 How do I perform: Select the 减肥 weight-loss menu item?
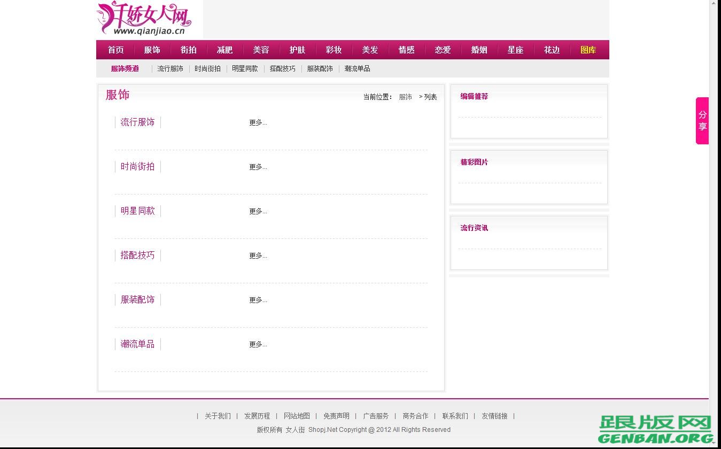[x=224, y=50]
